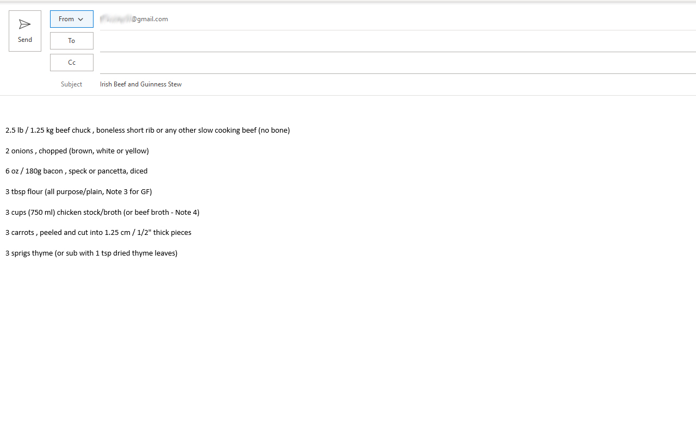The image size is (696, 435).
Task: Place cursor in the beef chuck line
Action: [147, 130]
